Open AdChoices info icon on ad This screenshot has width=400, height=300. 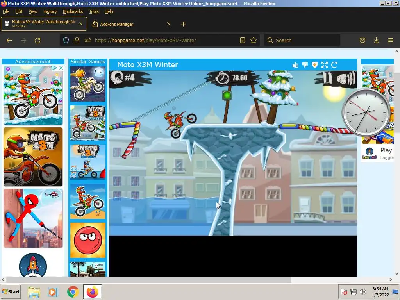tap(55, 68)
